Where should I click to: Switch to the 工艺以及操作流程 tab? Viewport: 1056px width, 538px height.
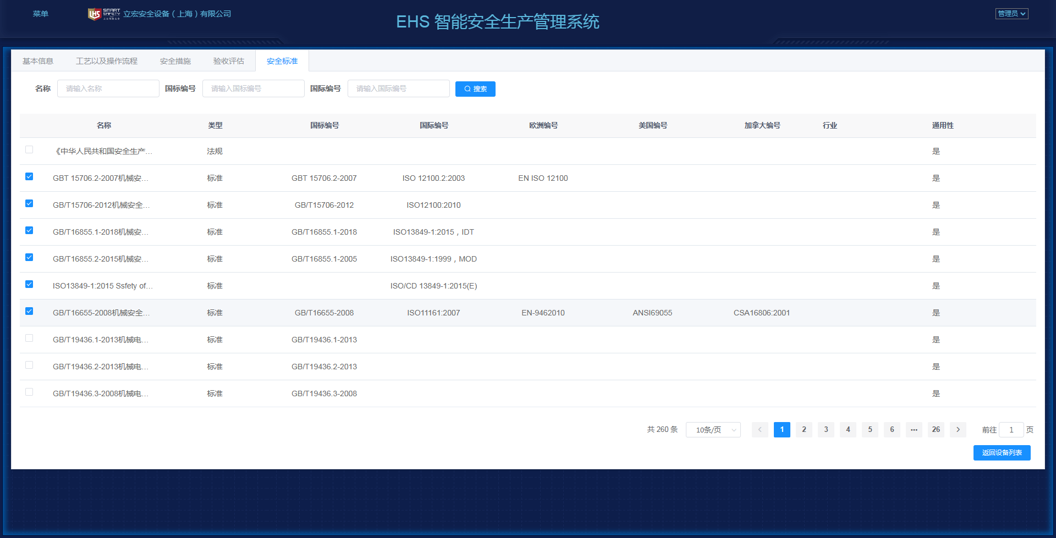107,61
